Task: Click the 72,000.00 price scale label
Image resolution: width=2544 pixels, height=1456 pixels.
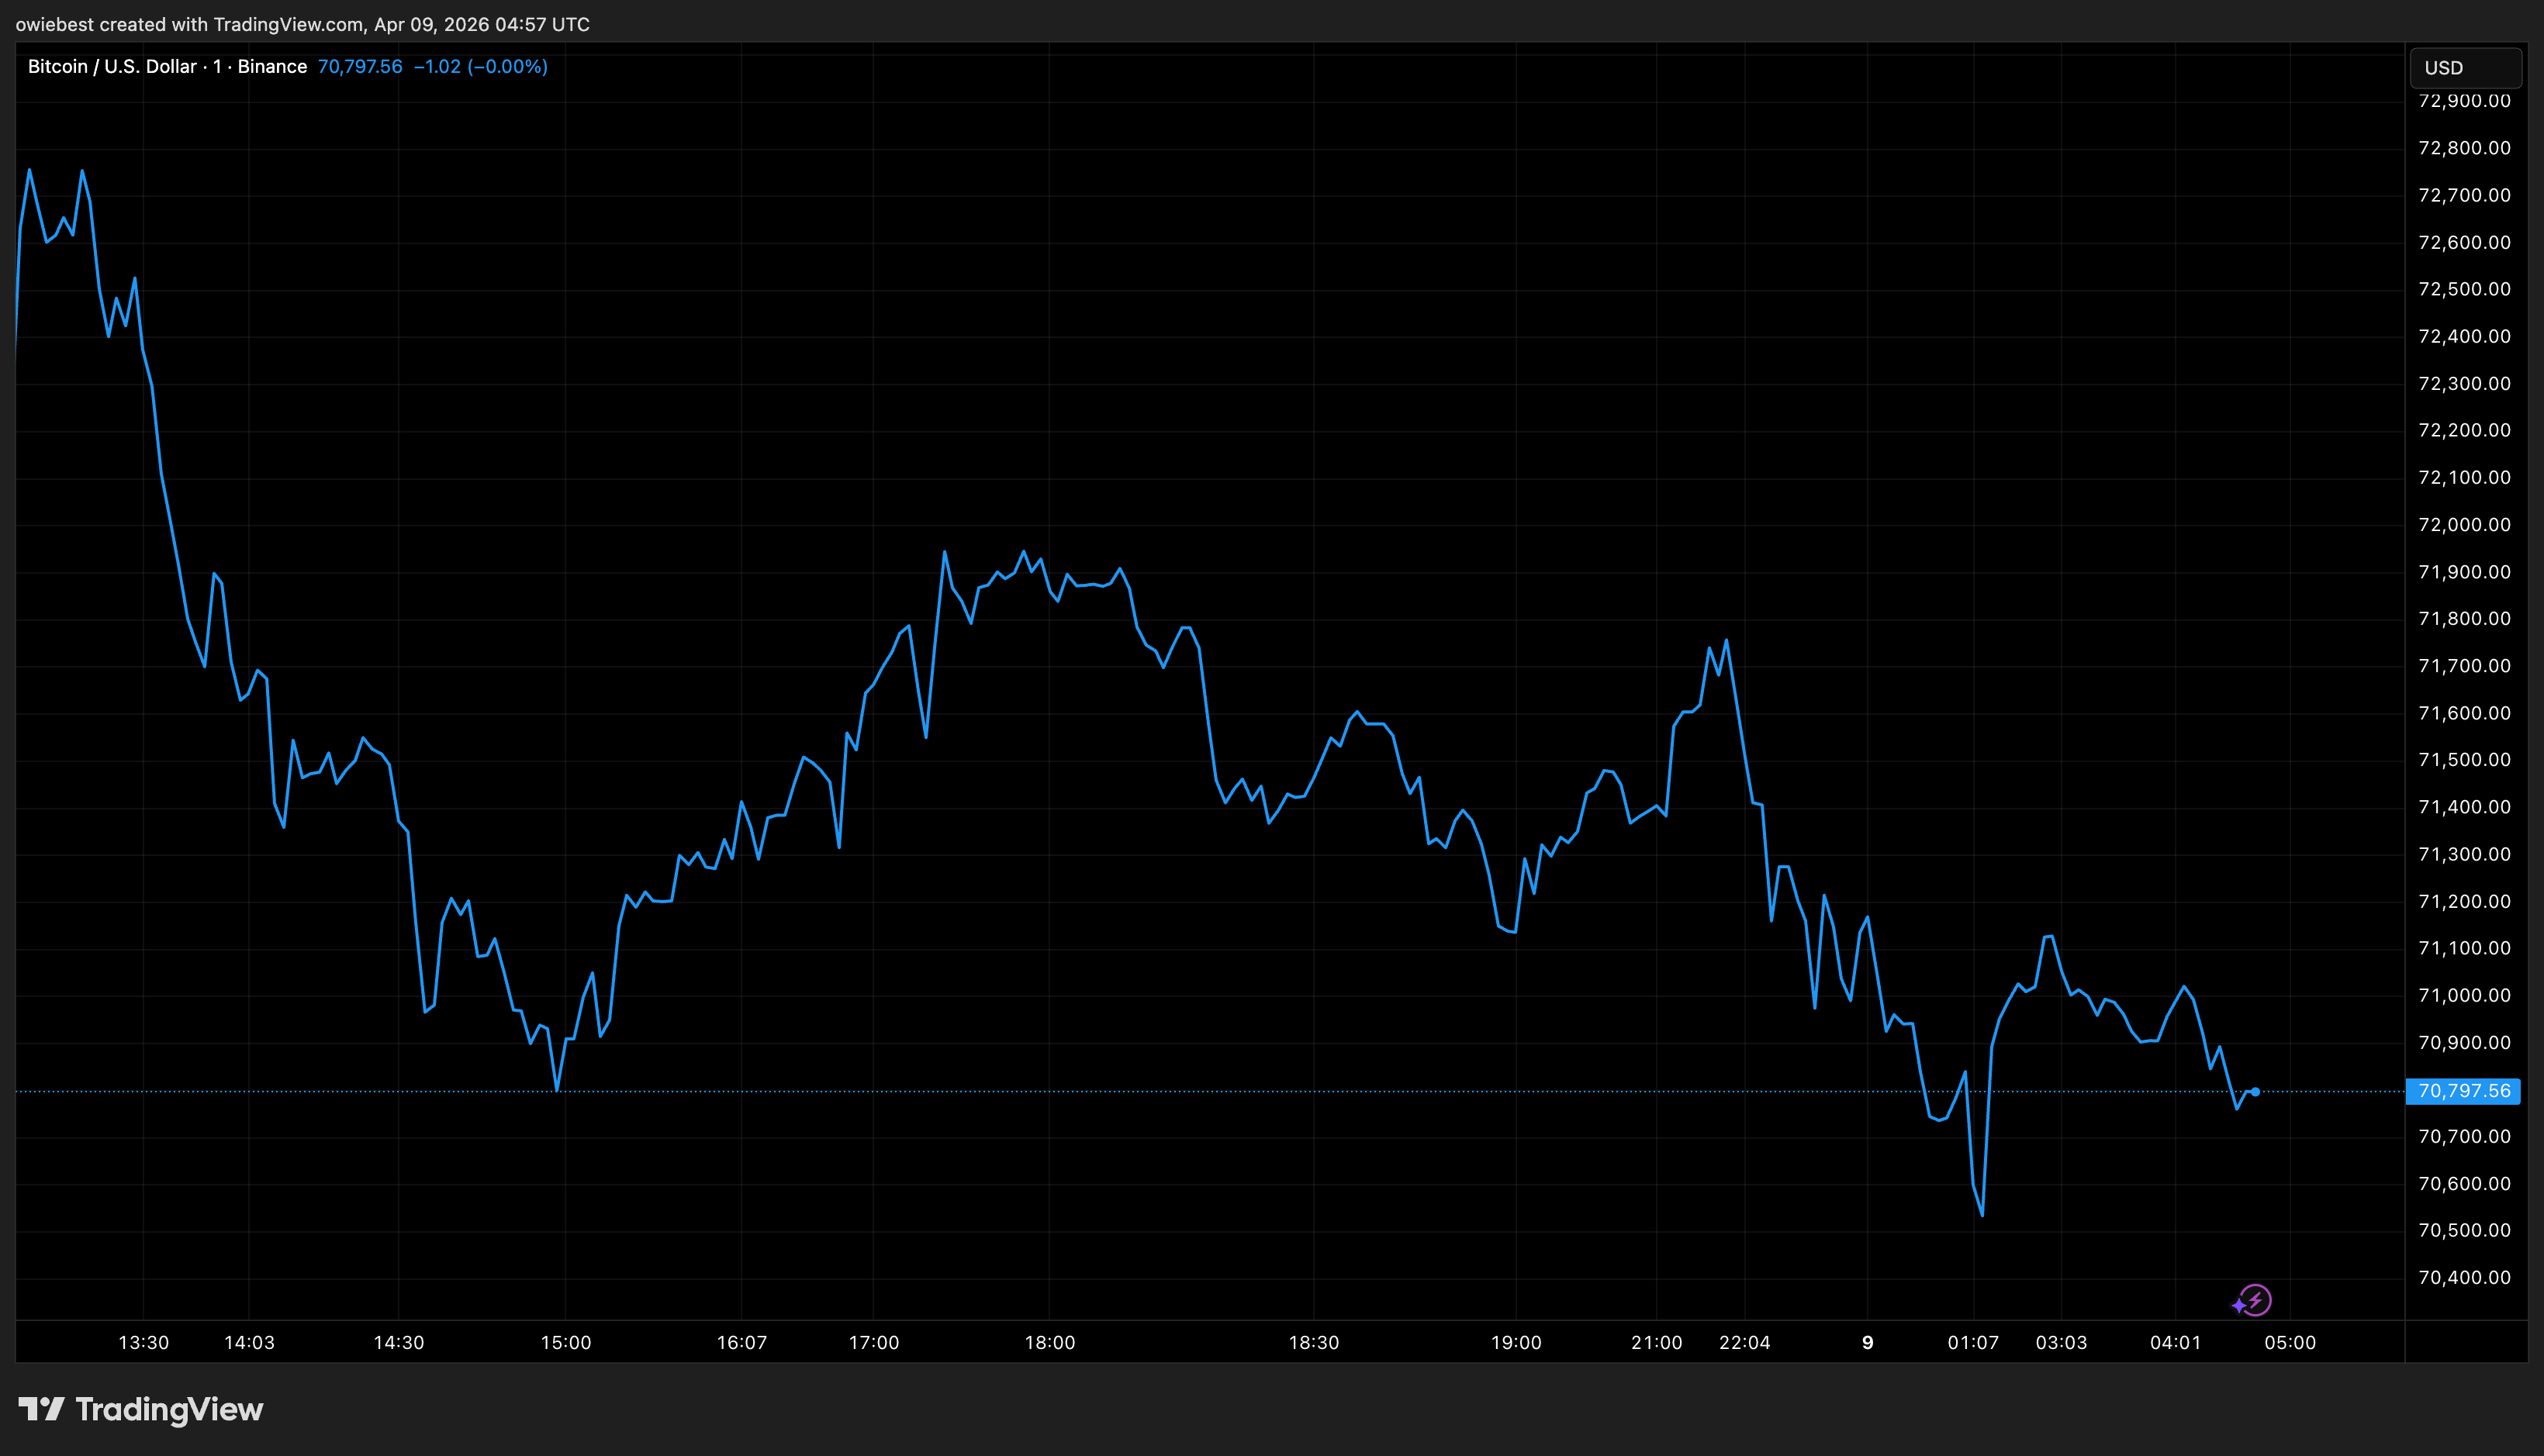Action: 2463,525
